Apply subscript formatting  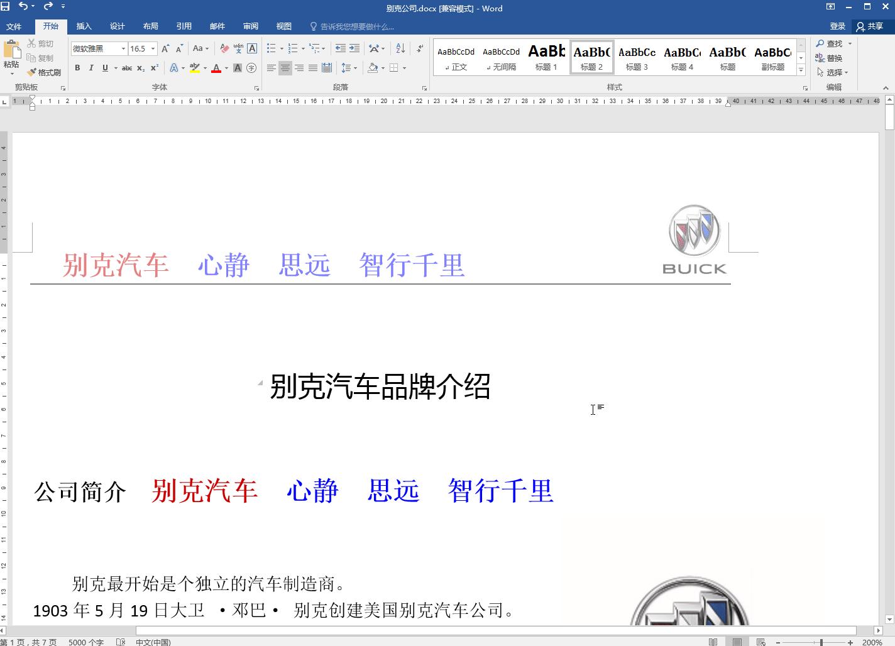141,68
